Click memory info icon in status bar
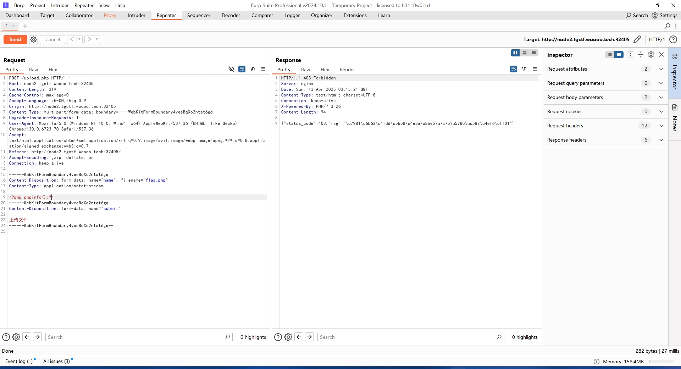Image resolution: width=681 pixels, height=369 pixels. pos(597,362)
